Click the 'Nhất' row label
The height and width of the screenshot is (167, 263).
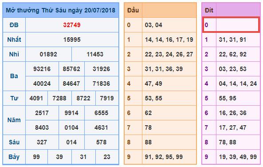14,40
